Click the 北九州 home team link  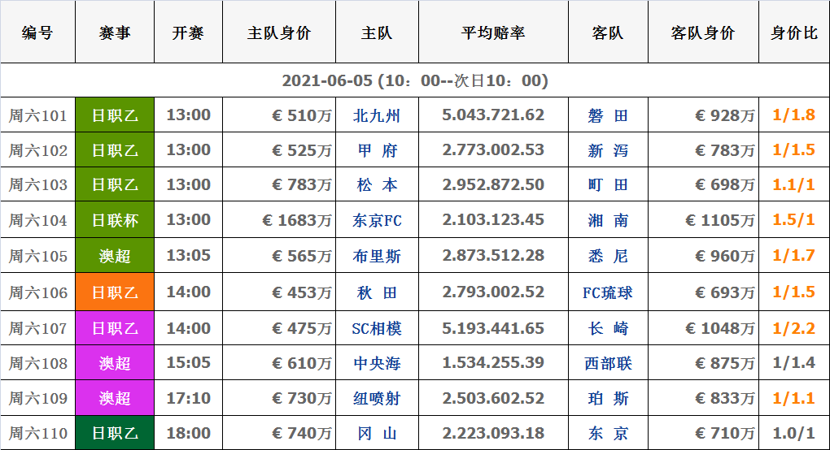(x=376, y=115)
